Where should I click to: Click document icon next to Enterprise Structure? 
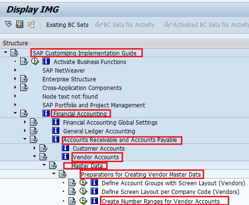[24, 79]
